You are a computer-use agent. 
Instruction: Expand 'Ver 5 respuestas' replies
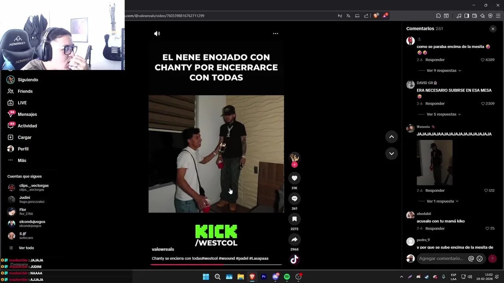pyautogui.click(x=444, y=114)
